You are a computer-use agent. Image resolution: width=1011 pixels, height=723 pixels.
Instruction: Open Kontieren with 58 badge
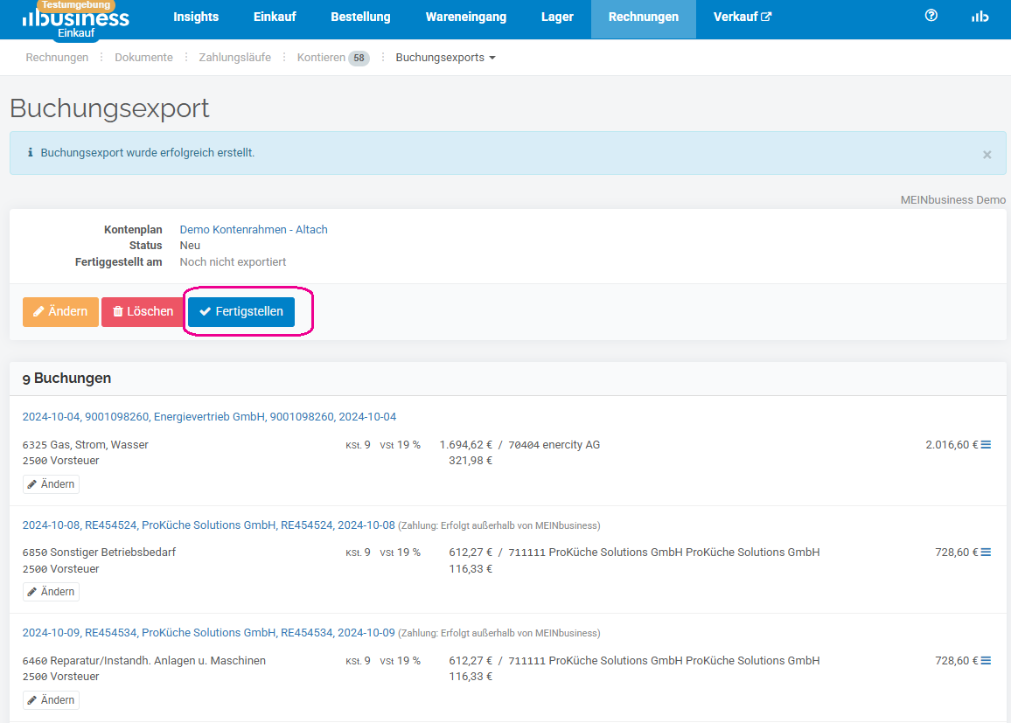click(x=332, y=58)
